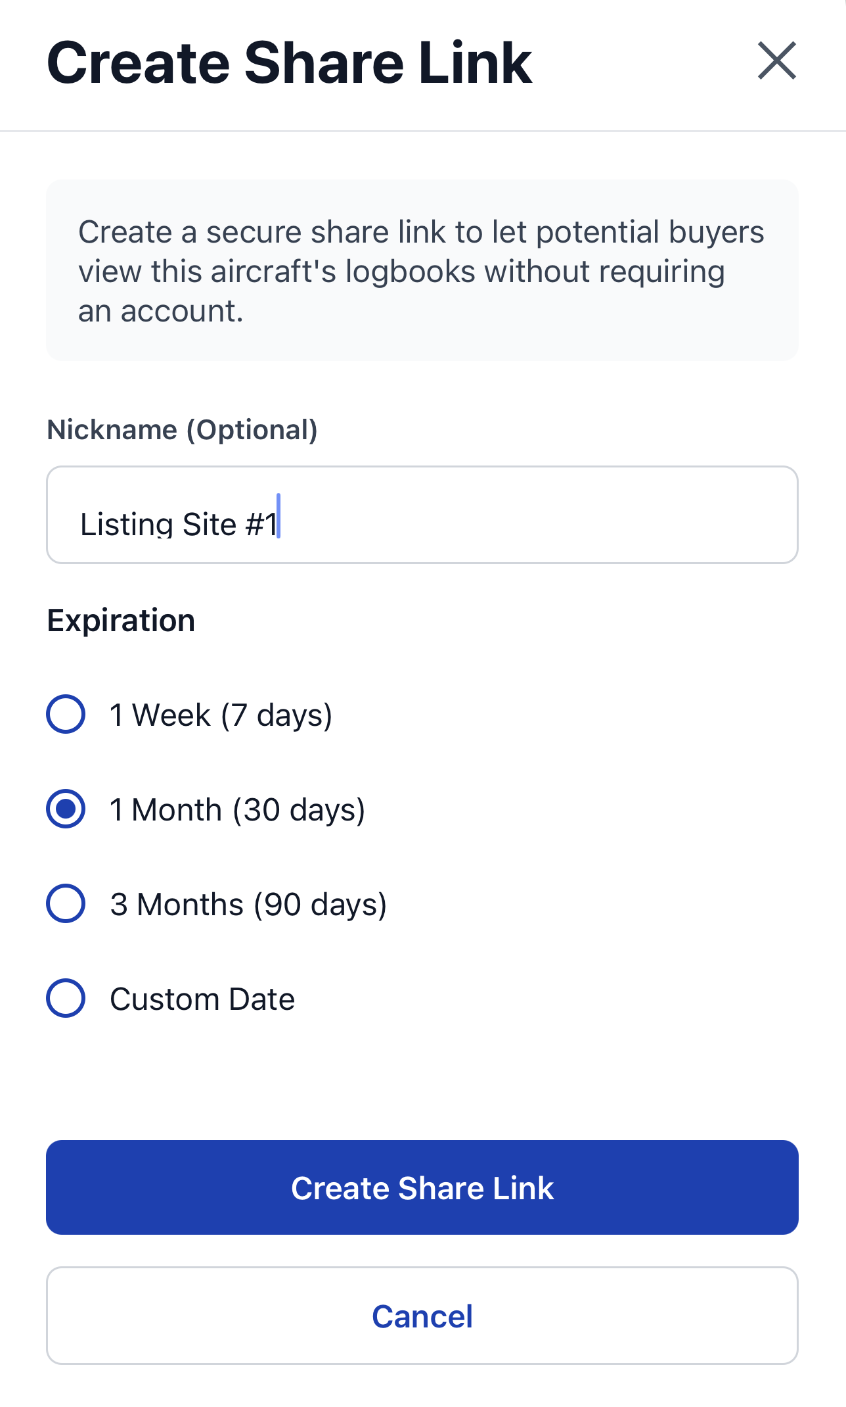846x1407 pixels.
Task: Cancel out of the share link form
Action: [x=423, y=1316]
